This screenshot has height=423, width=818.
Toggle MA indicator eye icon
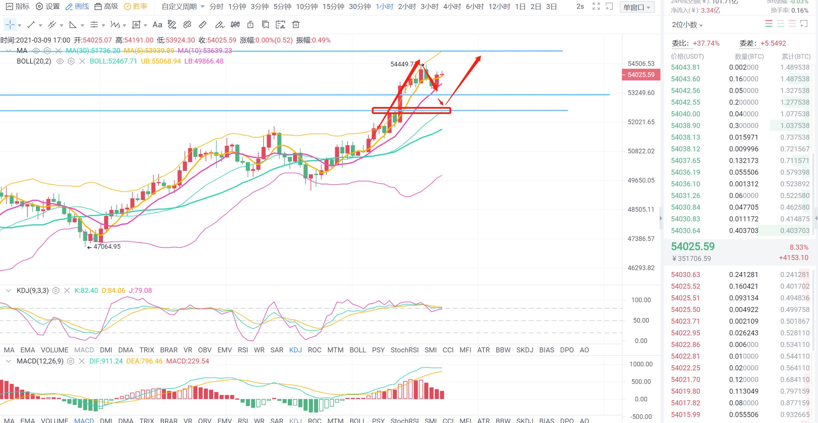point(36,51)
